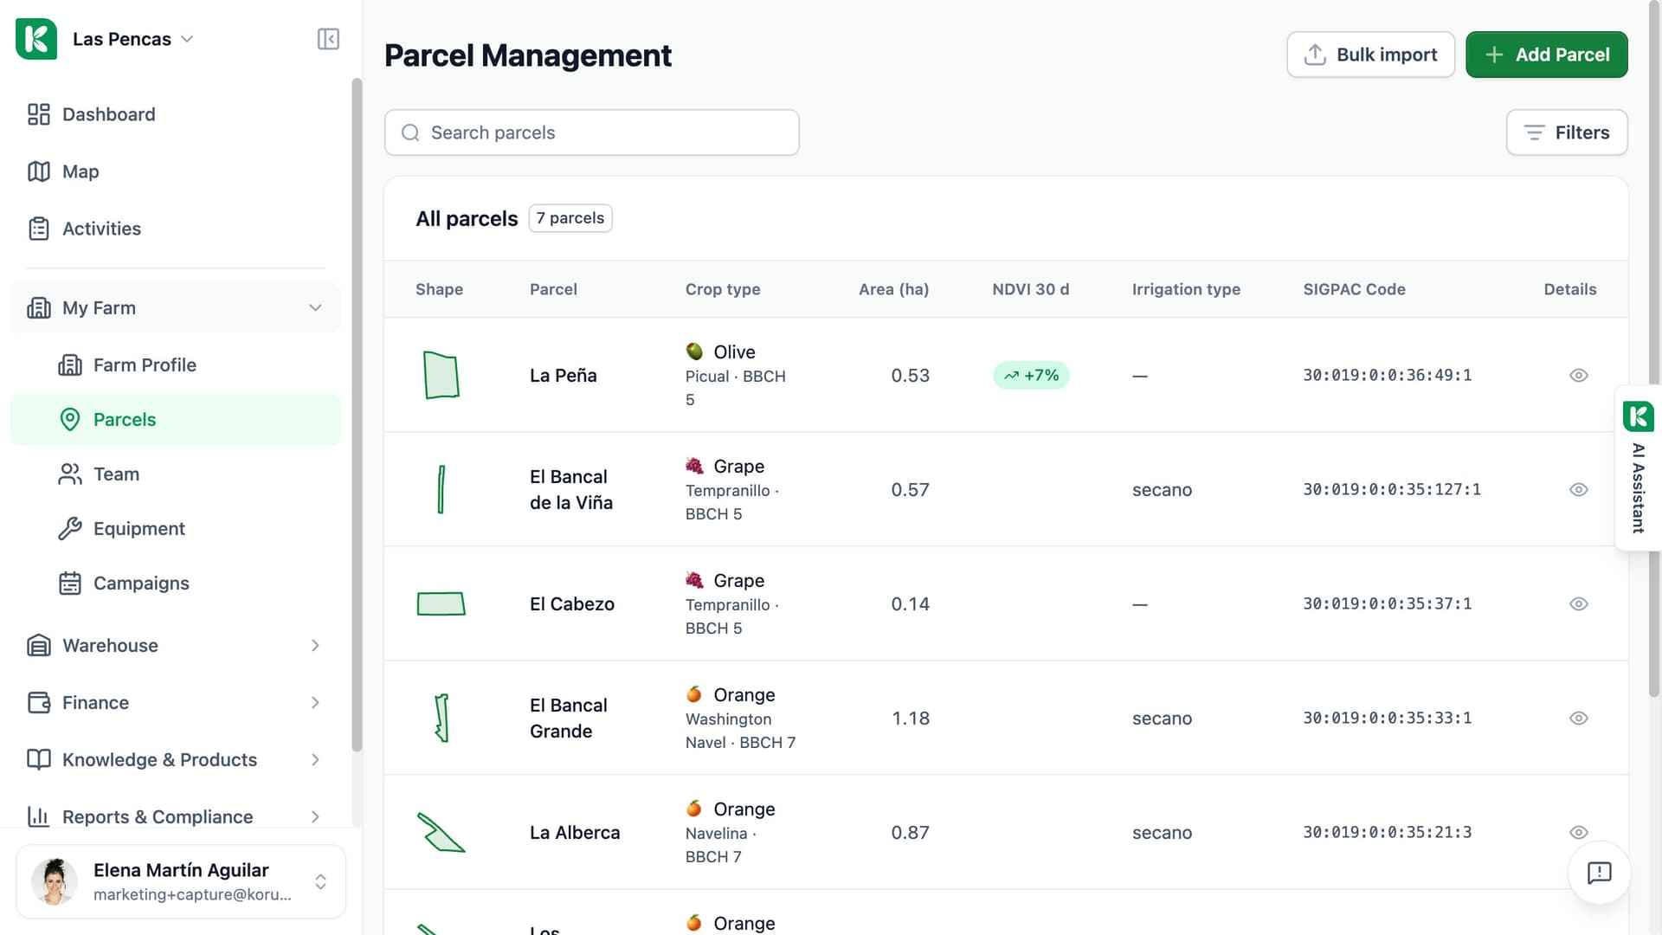Viewport: 1662px width, 935px height.
Task: Click the Parcels location pin icon
Action: click(x=70, y=420)
